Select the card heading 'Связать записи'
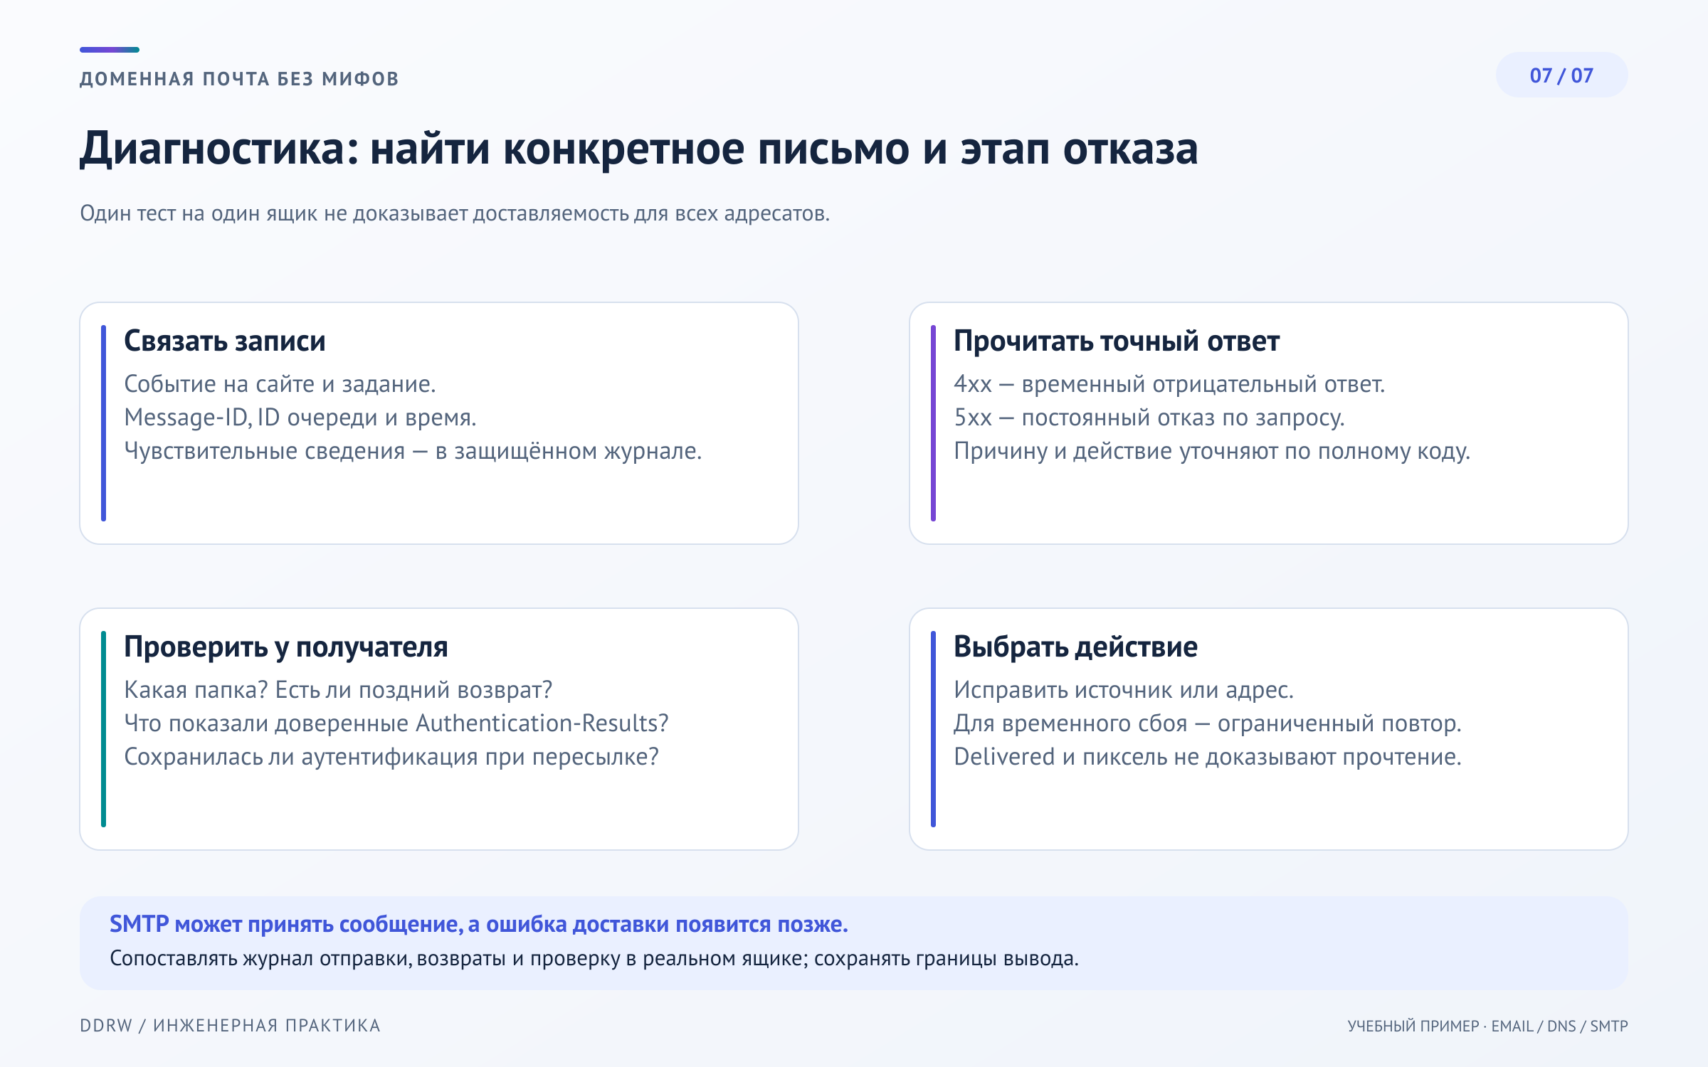This screenshot has height=1067, width=1708. click(x=225, y=341)
